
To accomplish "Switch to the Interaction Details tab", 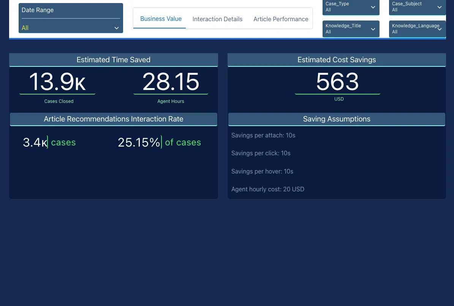I will (217, 19).
